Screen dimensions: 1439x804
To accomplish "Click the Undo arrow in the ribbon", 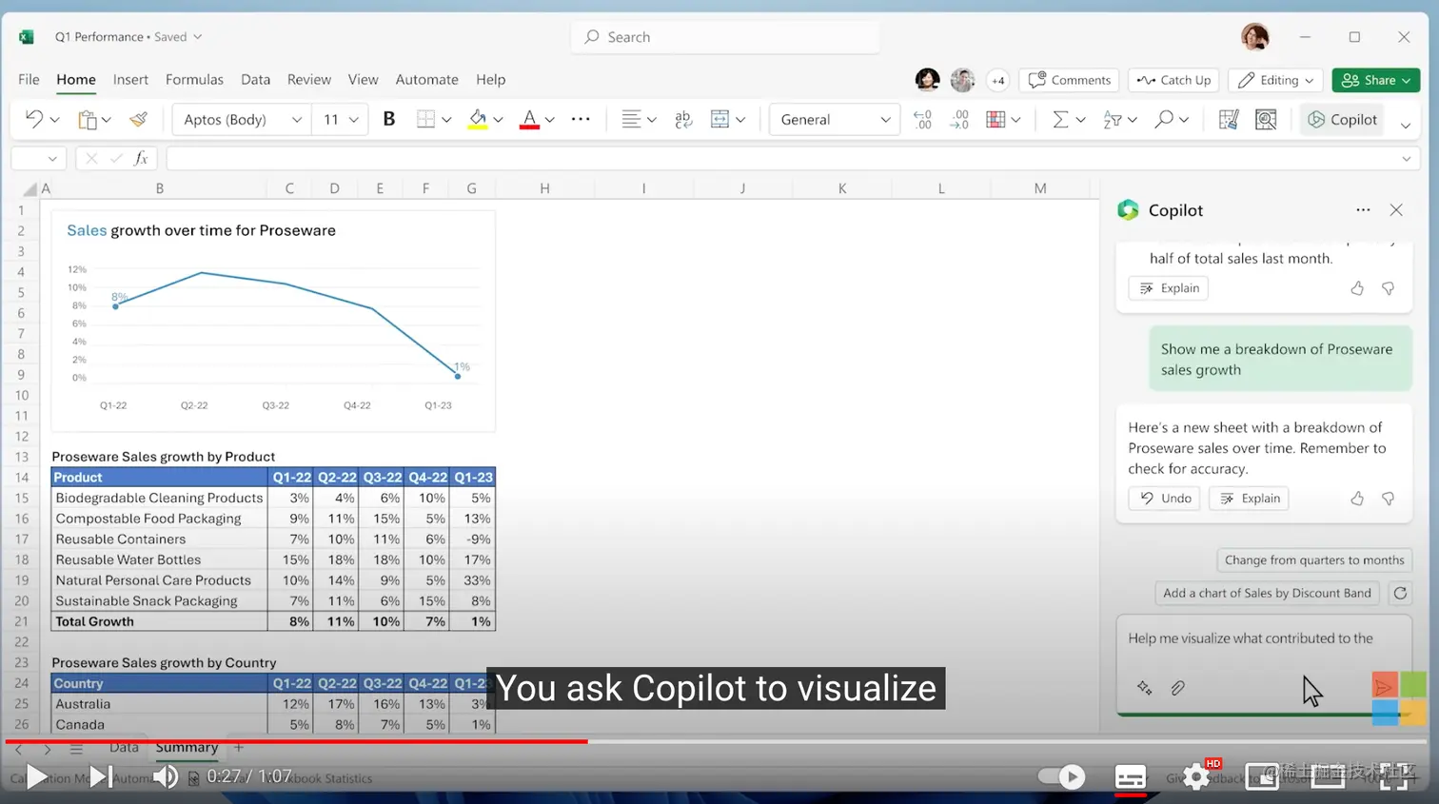I will click(34, 119).
